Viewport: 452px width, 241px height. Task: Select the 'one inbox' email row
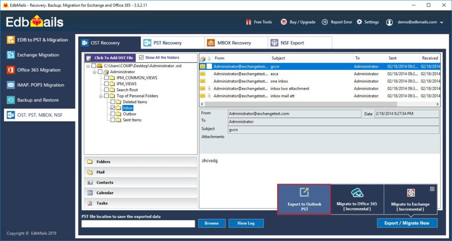pyautogui.click(x=320, y=81)
